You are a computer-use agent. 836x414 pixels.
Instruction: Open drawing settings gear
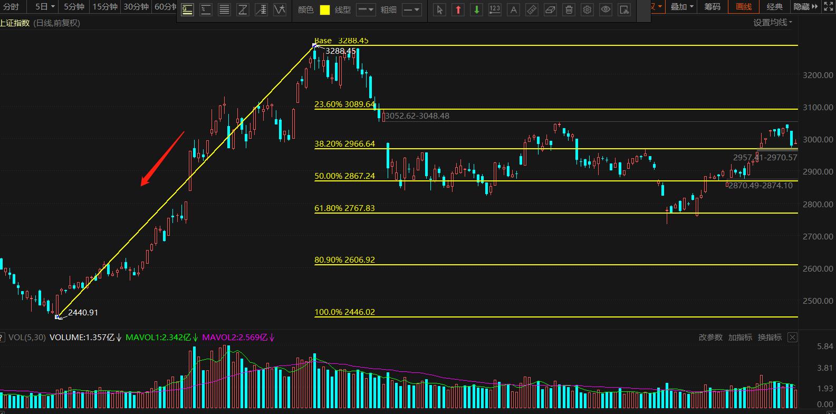click(x=587, y=9)
